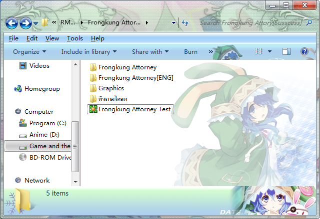Click the Homegroup icon
The width and height of the screenshot is (320, 219).
tap(18, 88)
